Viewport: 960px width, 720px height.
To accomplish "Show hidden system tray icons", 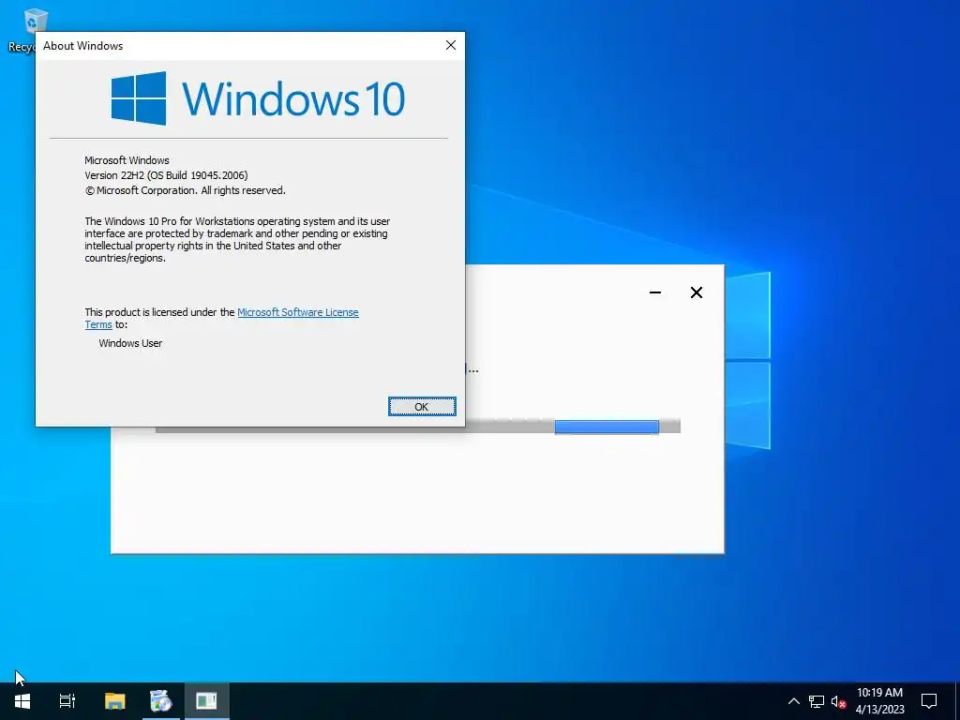I will click(793, 701).
